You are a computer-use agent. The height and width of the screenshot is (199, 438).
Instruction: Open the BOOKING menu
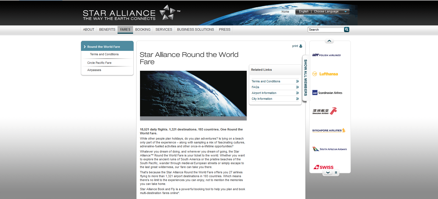tap(143, 30)
